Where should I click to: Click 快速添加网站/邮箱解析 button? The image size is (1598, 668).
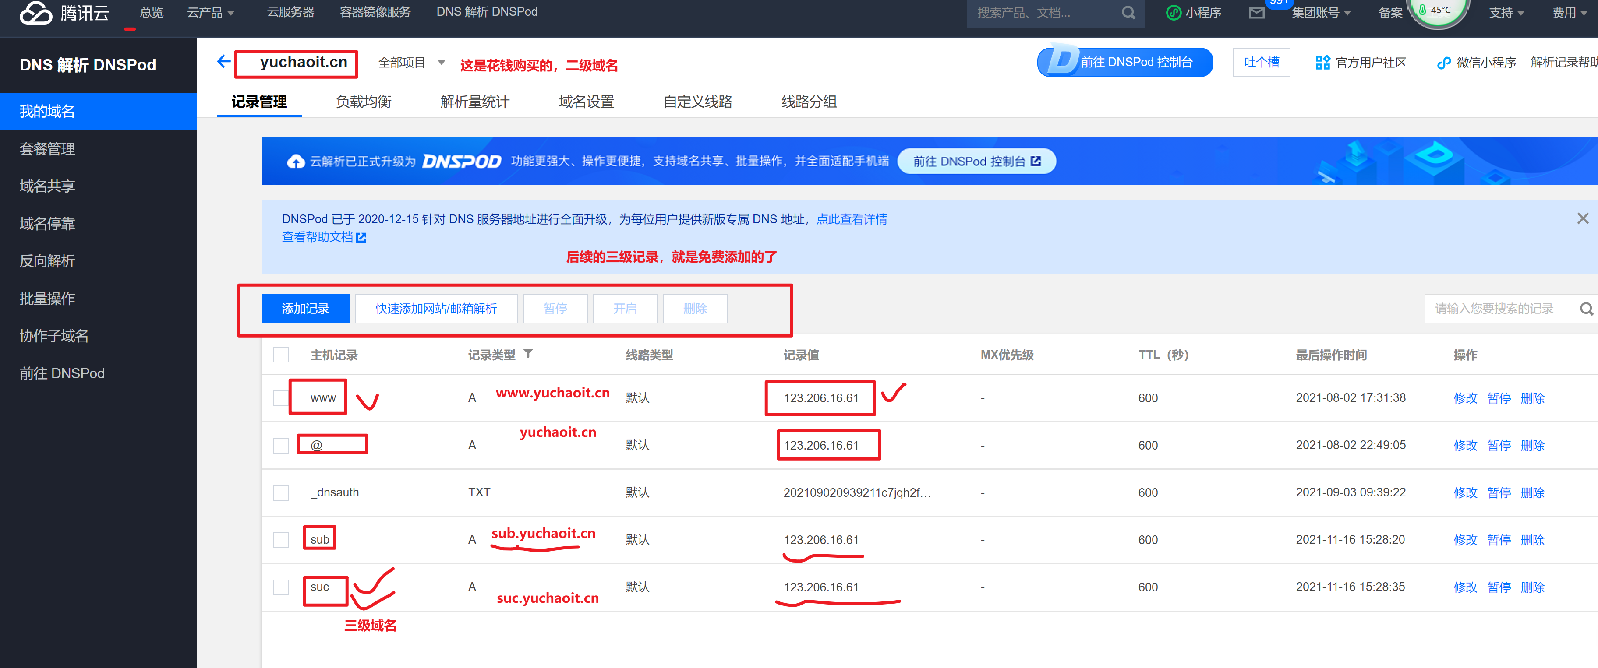436,309
